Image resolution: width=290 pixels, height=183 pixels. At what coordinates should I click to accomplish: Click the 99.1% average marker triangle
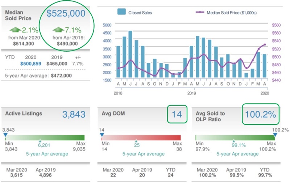[x=234, y=141]
